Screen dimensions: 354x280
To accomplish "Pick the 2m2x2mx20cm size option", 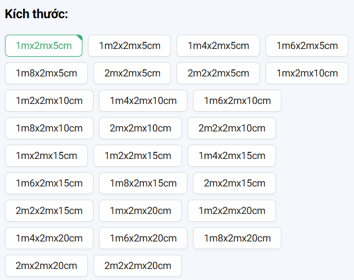I will [x=137, y=266].
